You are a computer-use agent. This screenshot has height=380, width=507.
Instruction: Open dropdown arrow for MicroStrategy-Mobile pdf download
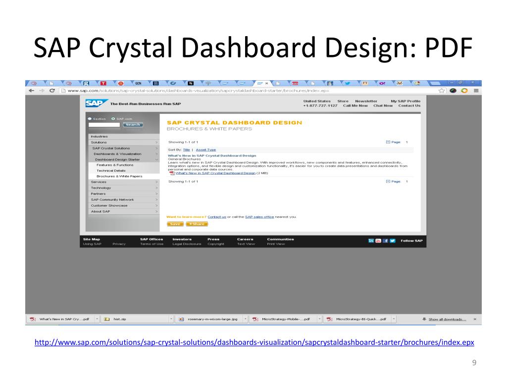coord(319,319)
